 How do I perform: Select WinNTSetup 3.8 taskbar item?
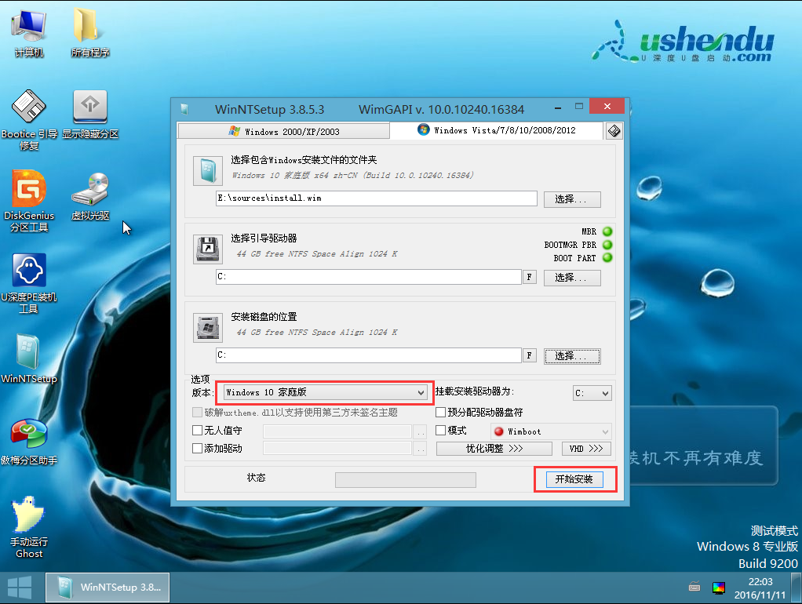[x=108, y=588]
